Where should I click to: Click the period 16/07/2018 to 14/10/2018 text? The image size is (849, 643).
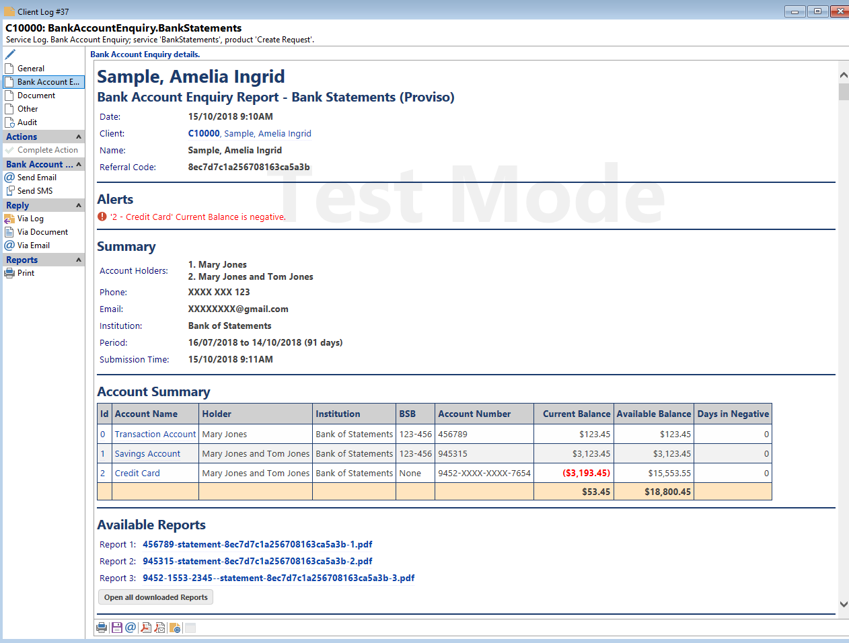[x=265, y=342]
